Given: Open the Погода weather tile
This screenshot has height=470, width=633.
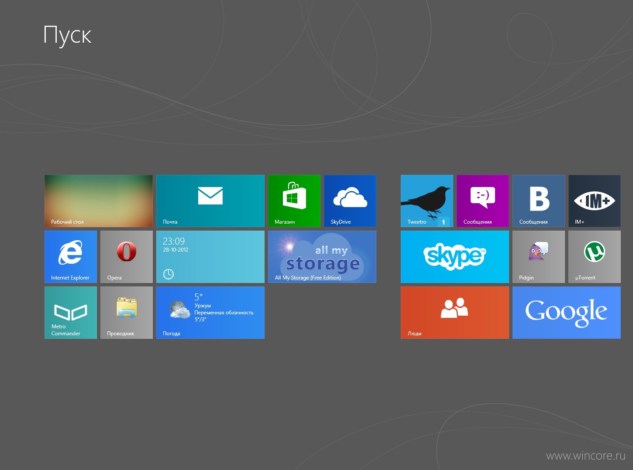Looking at the screenshot, I should 210,313.
